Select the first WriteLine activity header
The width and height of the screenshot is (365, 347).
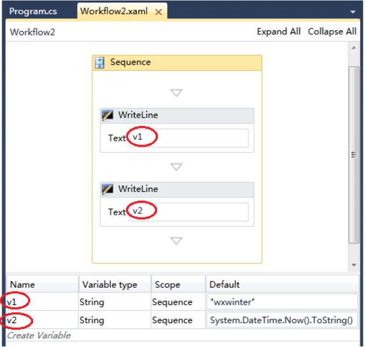pos(177,115)
